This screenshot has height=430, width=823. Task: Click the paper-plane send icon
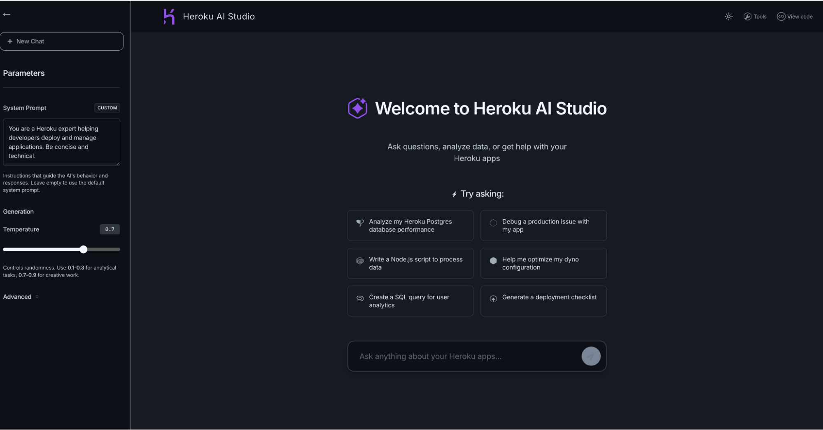[591, 356]
